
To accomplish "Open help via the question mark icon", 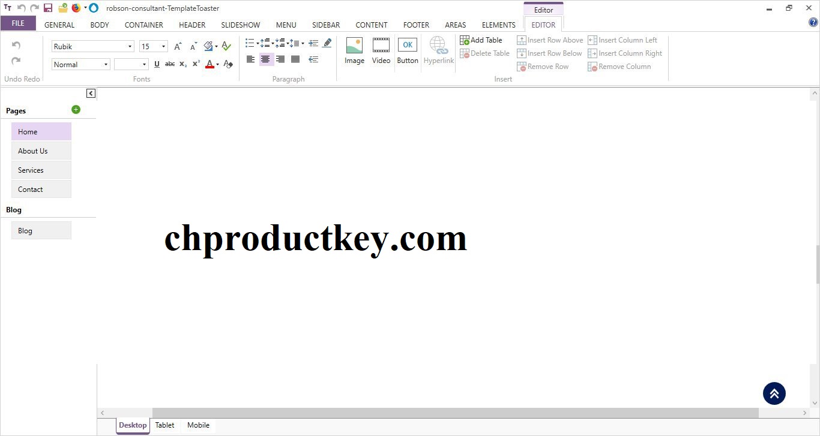I will tap(813, 23).
